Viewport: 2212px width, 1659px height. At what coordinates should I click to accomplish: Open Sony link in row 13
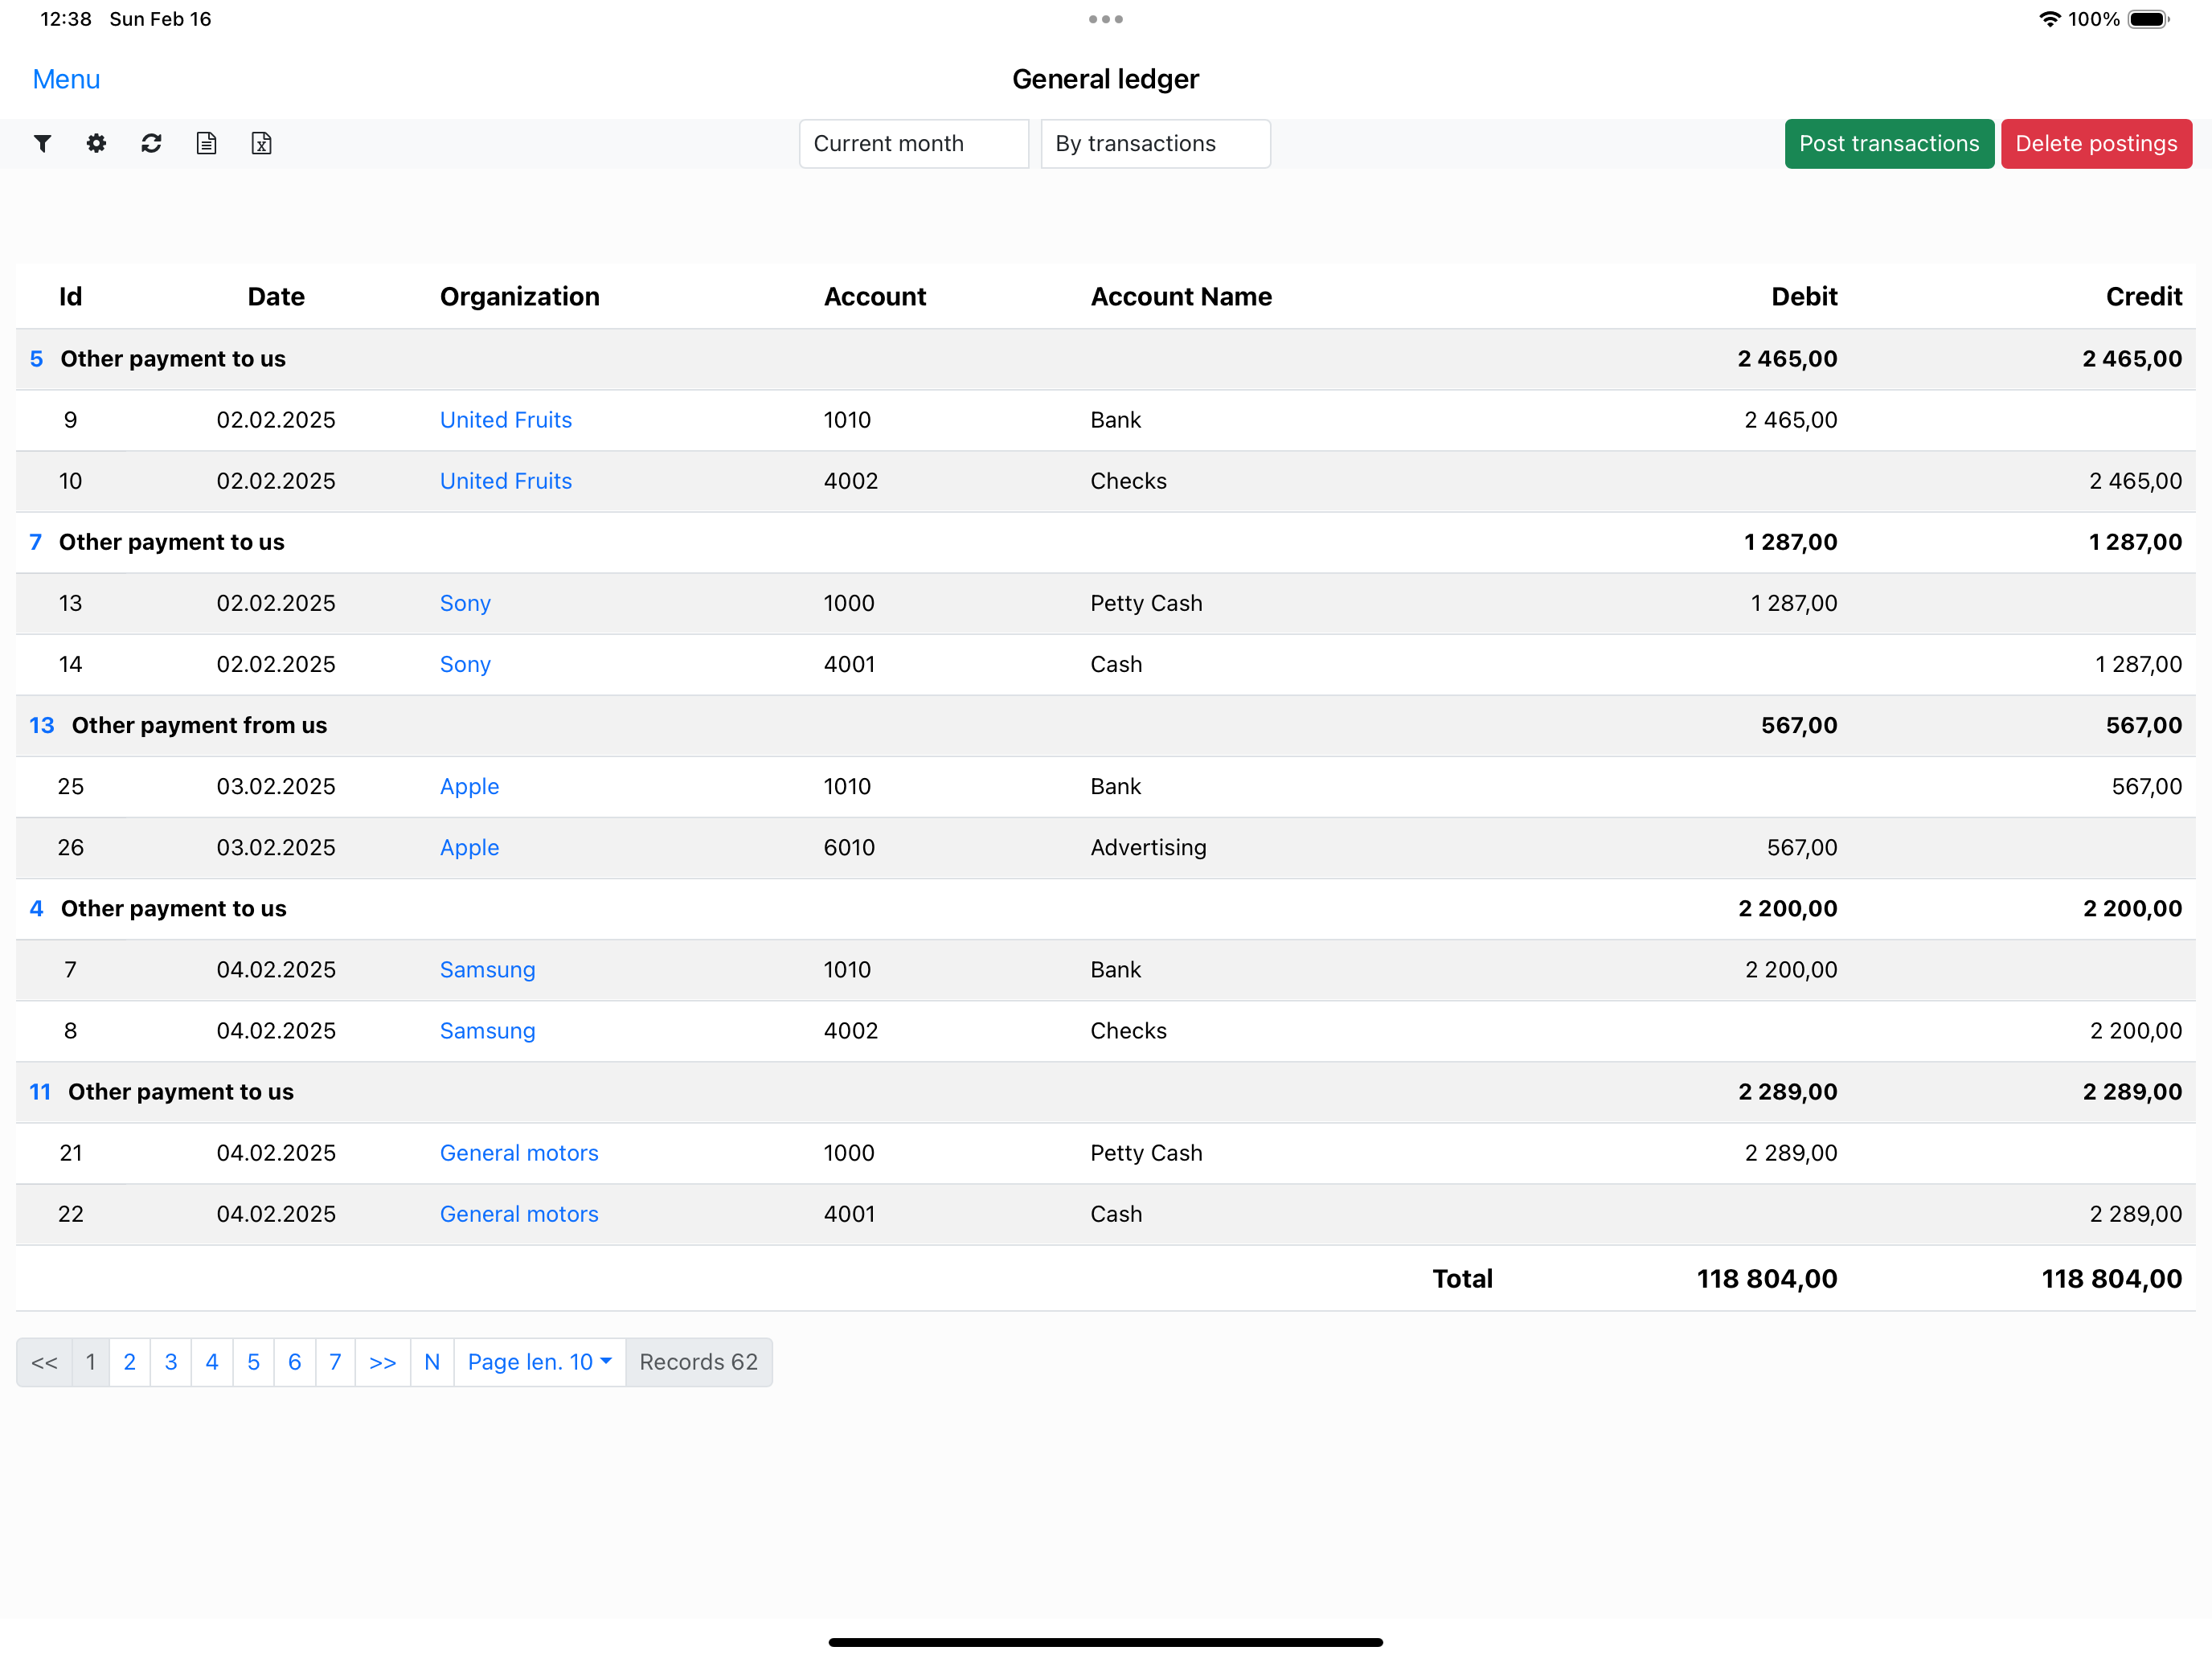465,603
